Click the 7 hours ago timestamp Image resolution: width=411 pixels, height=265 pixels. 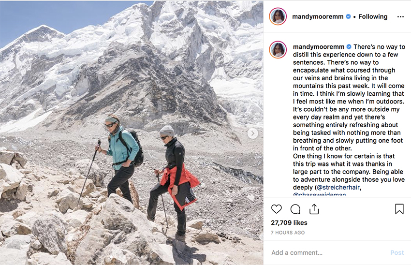coord(288,233)
